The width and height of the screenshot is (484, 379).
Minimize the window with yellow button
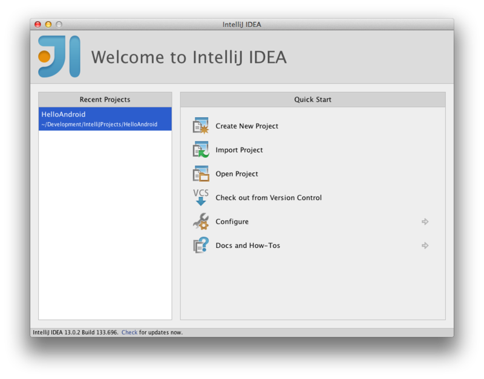pos(48,24)
